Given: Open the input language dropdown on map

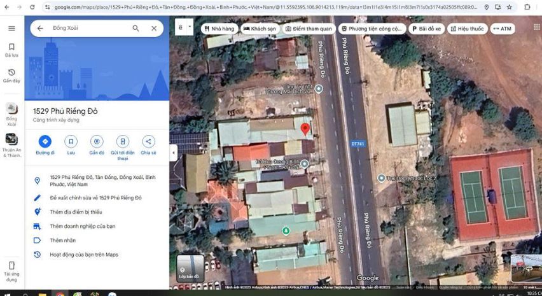Looking at the screenshot, I should (185, 28).
